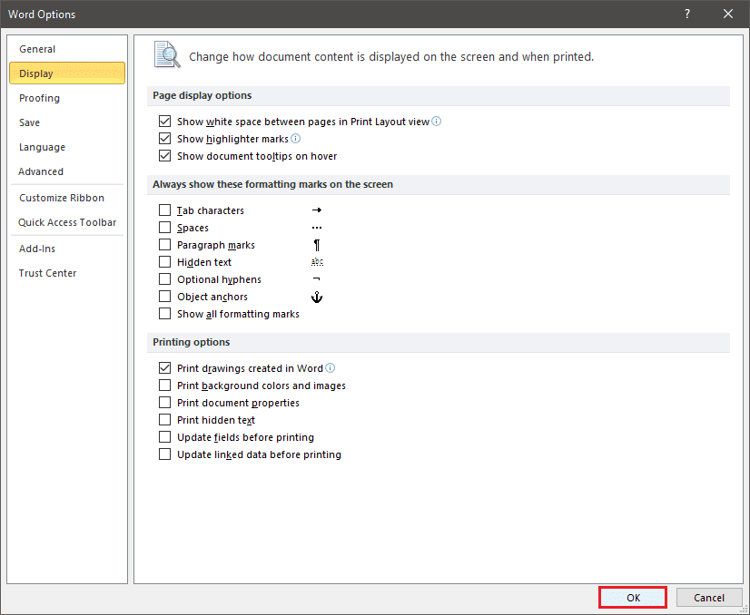Turn on Show all formatting marks

pos(164,314)
